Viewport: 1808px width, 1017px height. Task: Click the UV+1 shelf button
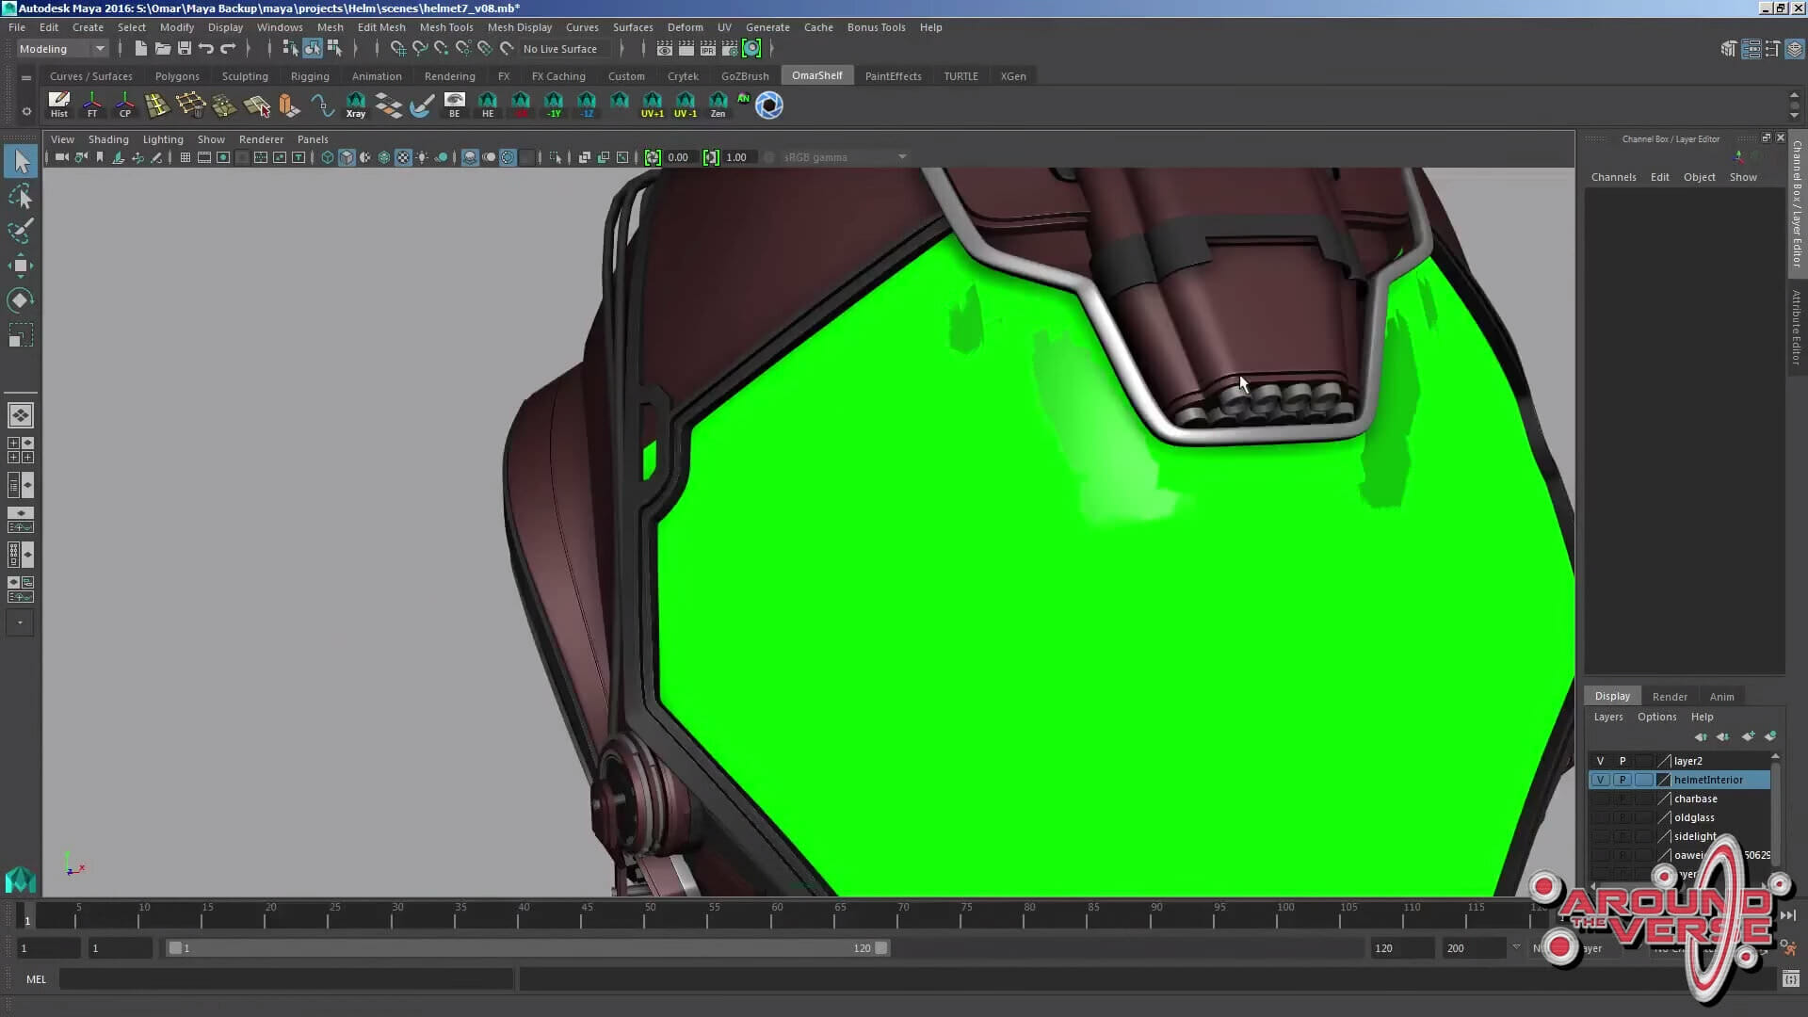[652, 105]
